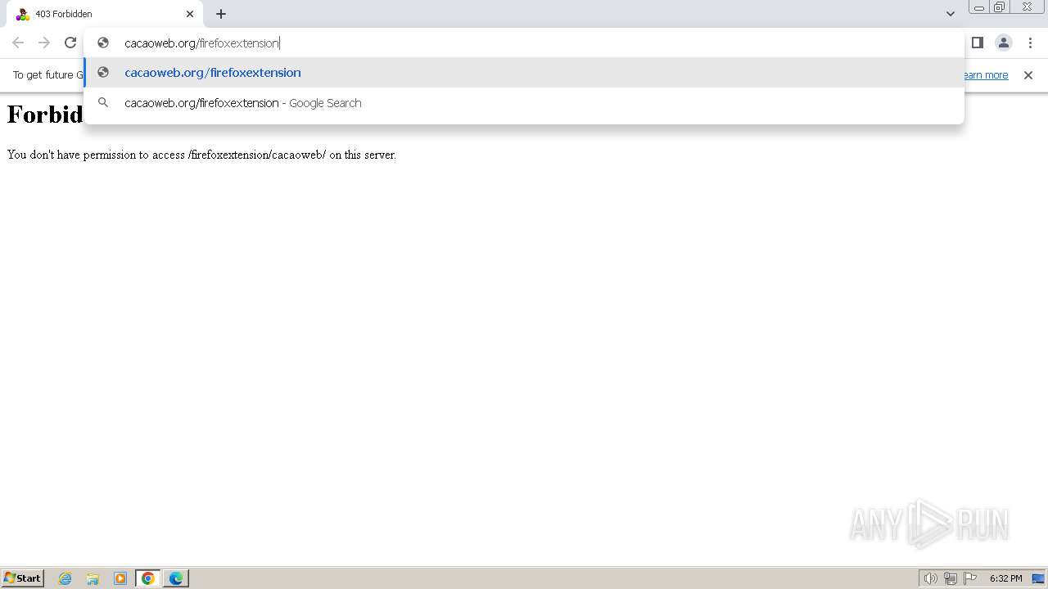Click in the address bar URL text
The image size is (1048, 589).
[x=201, y=43]
